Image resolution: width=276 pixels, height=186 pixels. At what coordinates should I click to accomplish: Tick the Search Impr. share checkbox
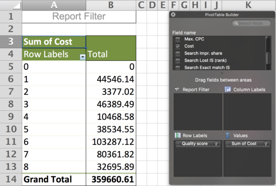[178, 53]
